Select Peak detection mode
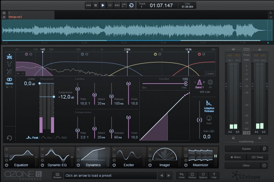The width and height of the screenshot is (274, 182). [x=32, y=138]
